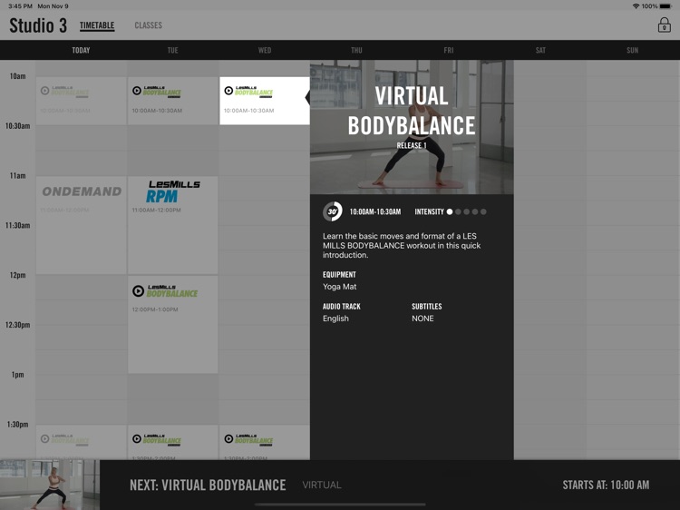
Task: Tap play icon on Today's 10:00AM class
Action: [44, 91]
